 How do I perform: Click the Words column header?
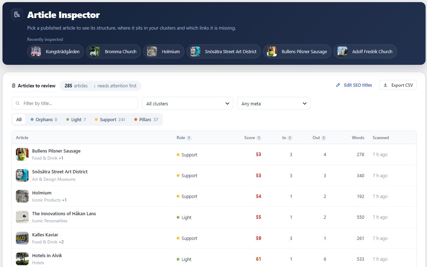pos(358,138)
